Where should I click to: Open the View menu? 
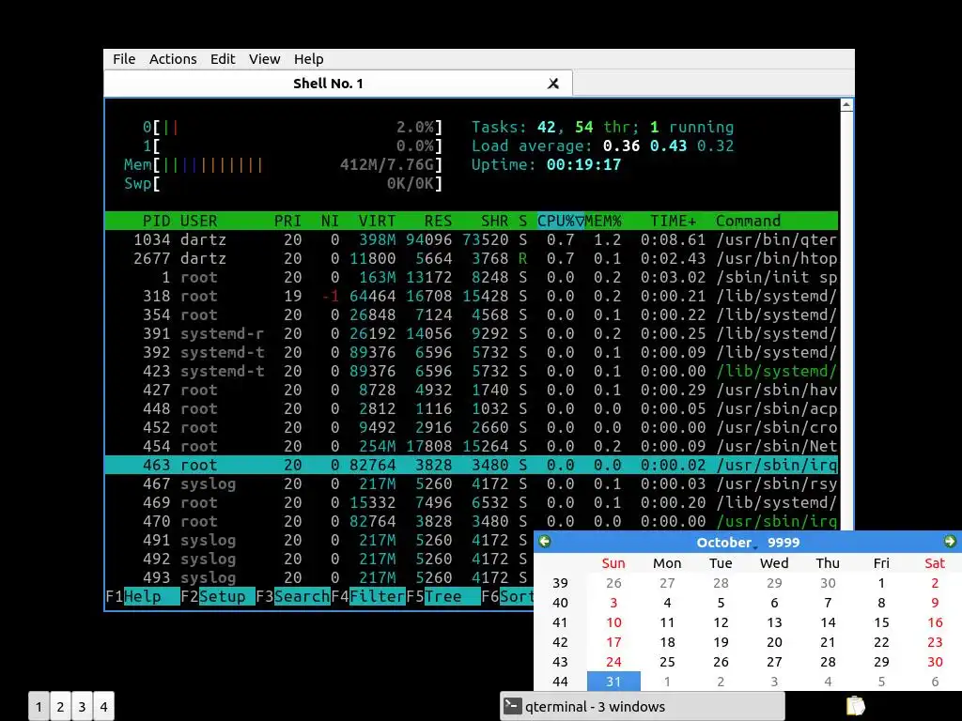[264, 59]
